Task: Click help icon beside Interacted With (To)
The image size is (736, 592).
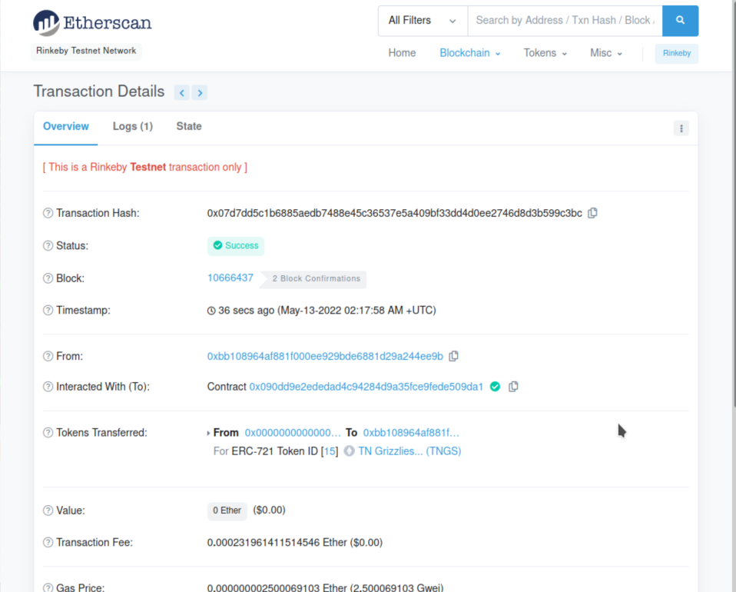Action: tap(48, 386)
